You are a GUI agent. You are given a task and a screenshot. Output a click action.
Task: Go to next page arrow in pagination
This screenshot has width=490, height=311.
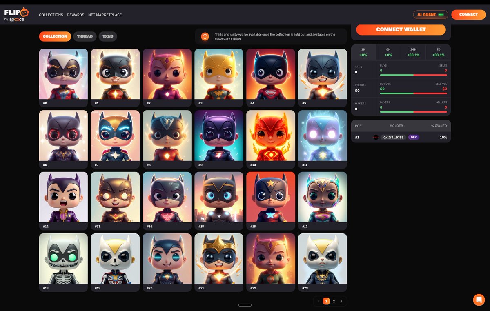click(x=341, y=301)
